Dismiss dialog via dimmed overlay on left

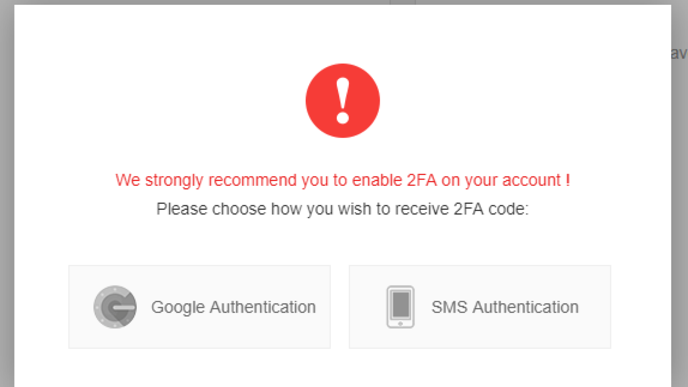(7, 193)
